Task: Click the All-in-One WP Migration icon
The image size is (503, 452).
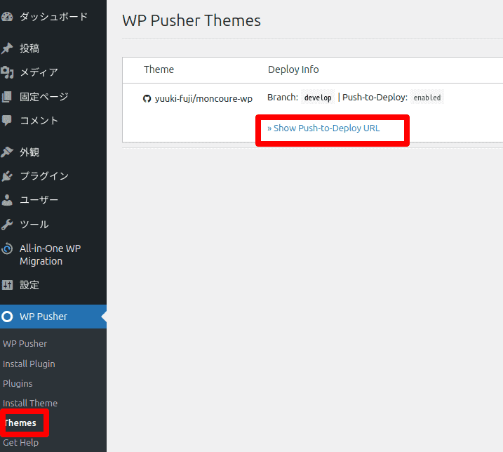Action: tap(7, 248)
